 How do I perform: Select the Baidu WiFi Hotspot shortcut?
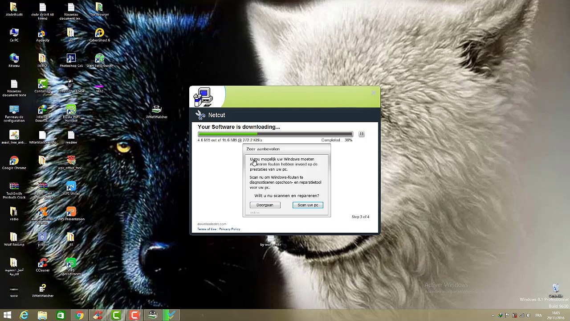click(71, 114)
